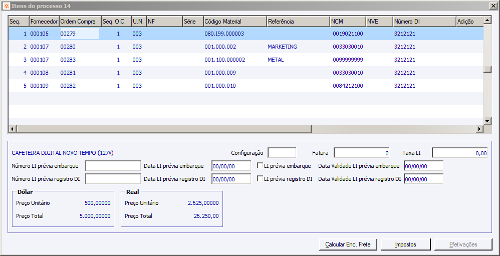
Task: Click the NCM column header
Action: tap(347, 22)
